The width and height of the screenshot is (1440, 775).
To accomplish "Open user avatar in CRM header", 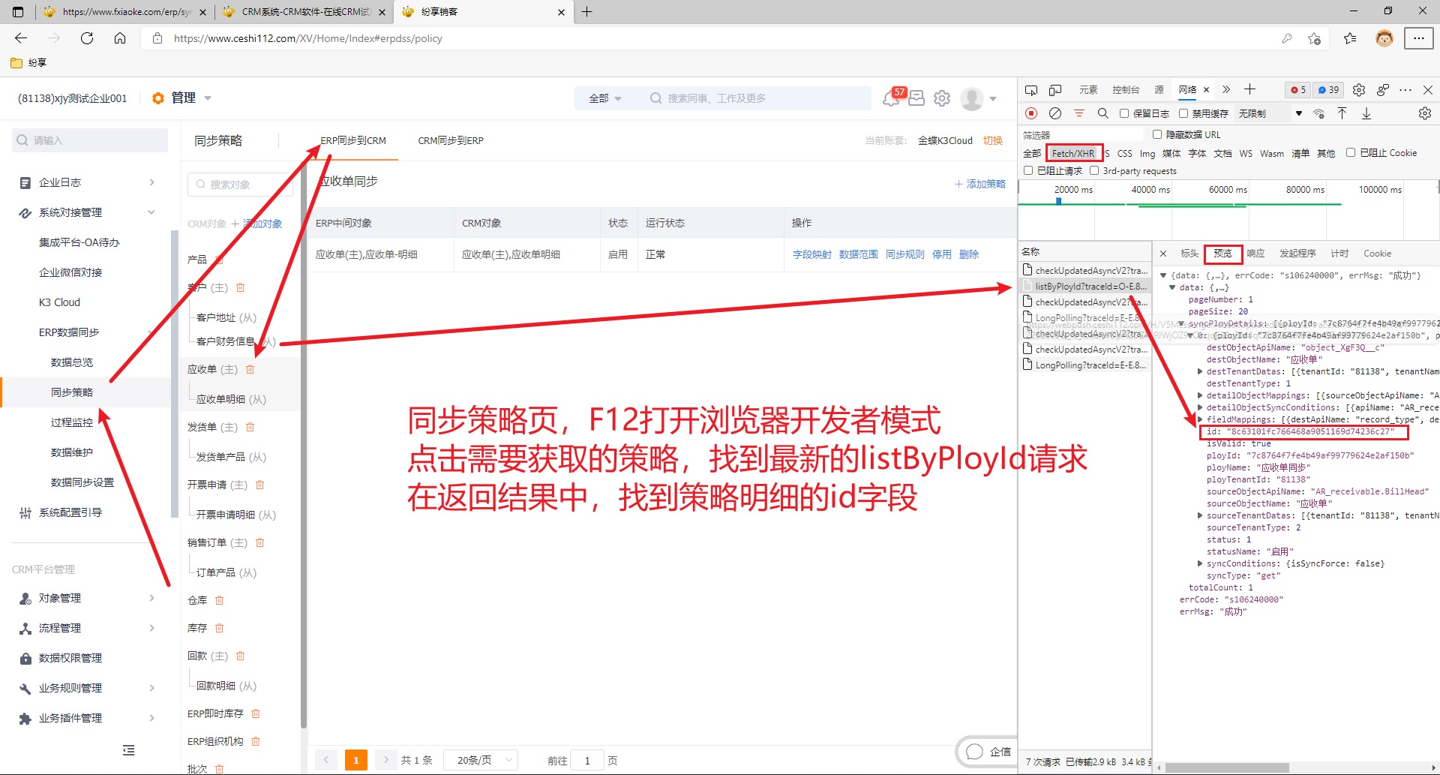I will click(x=972, y=98).
